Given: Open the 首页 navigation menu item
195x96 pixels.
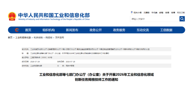Looking at the screenshot, I should pyautogui.click(x=28, y=30).
